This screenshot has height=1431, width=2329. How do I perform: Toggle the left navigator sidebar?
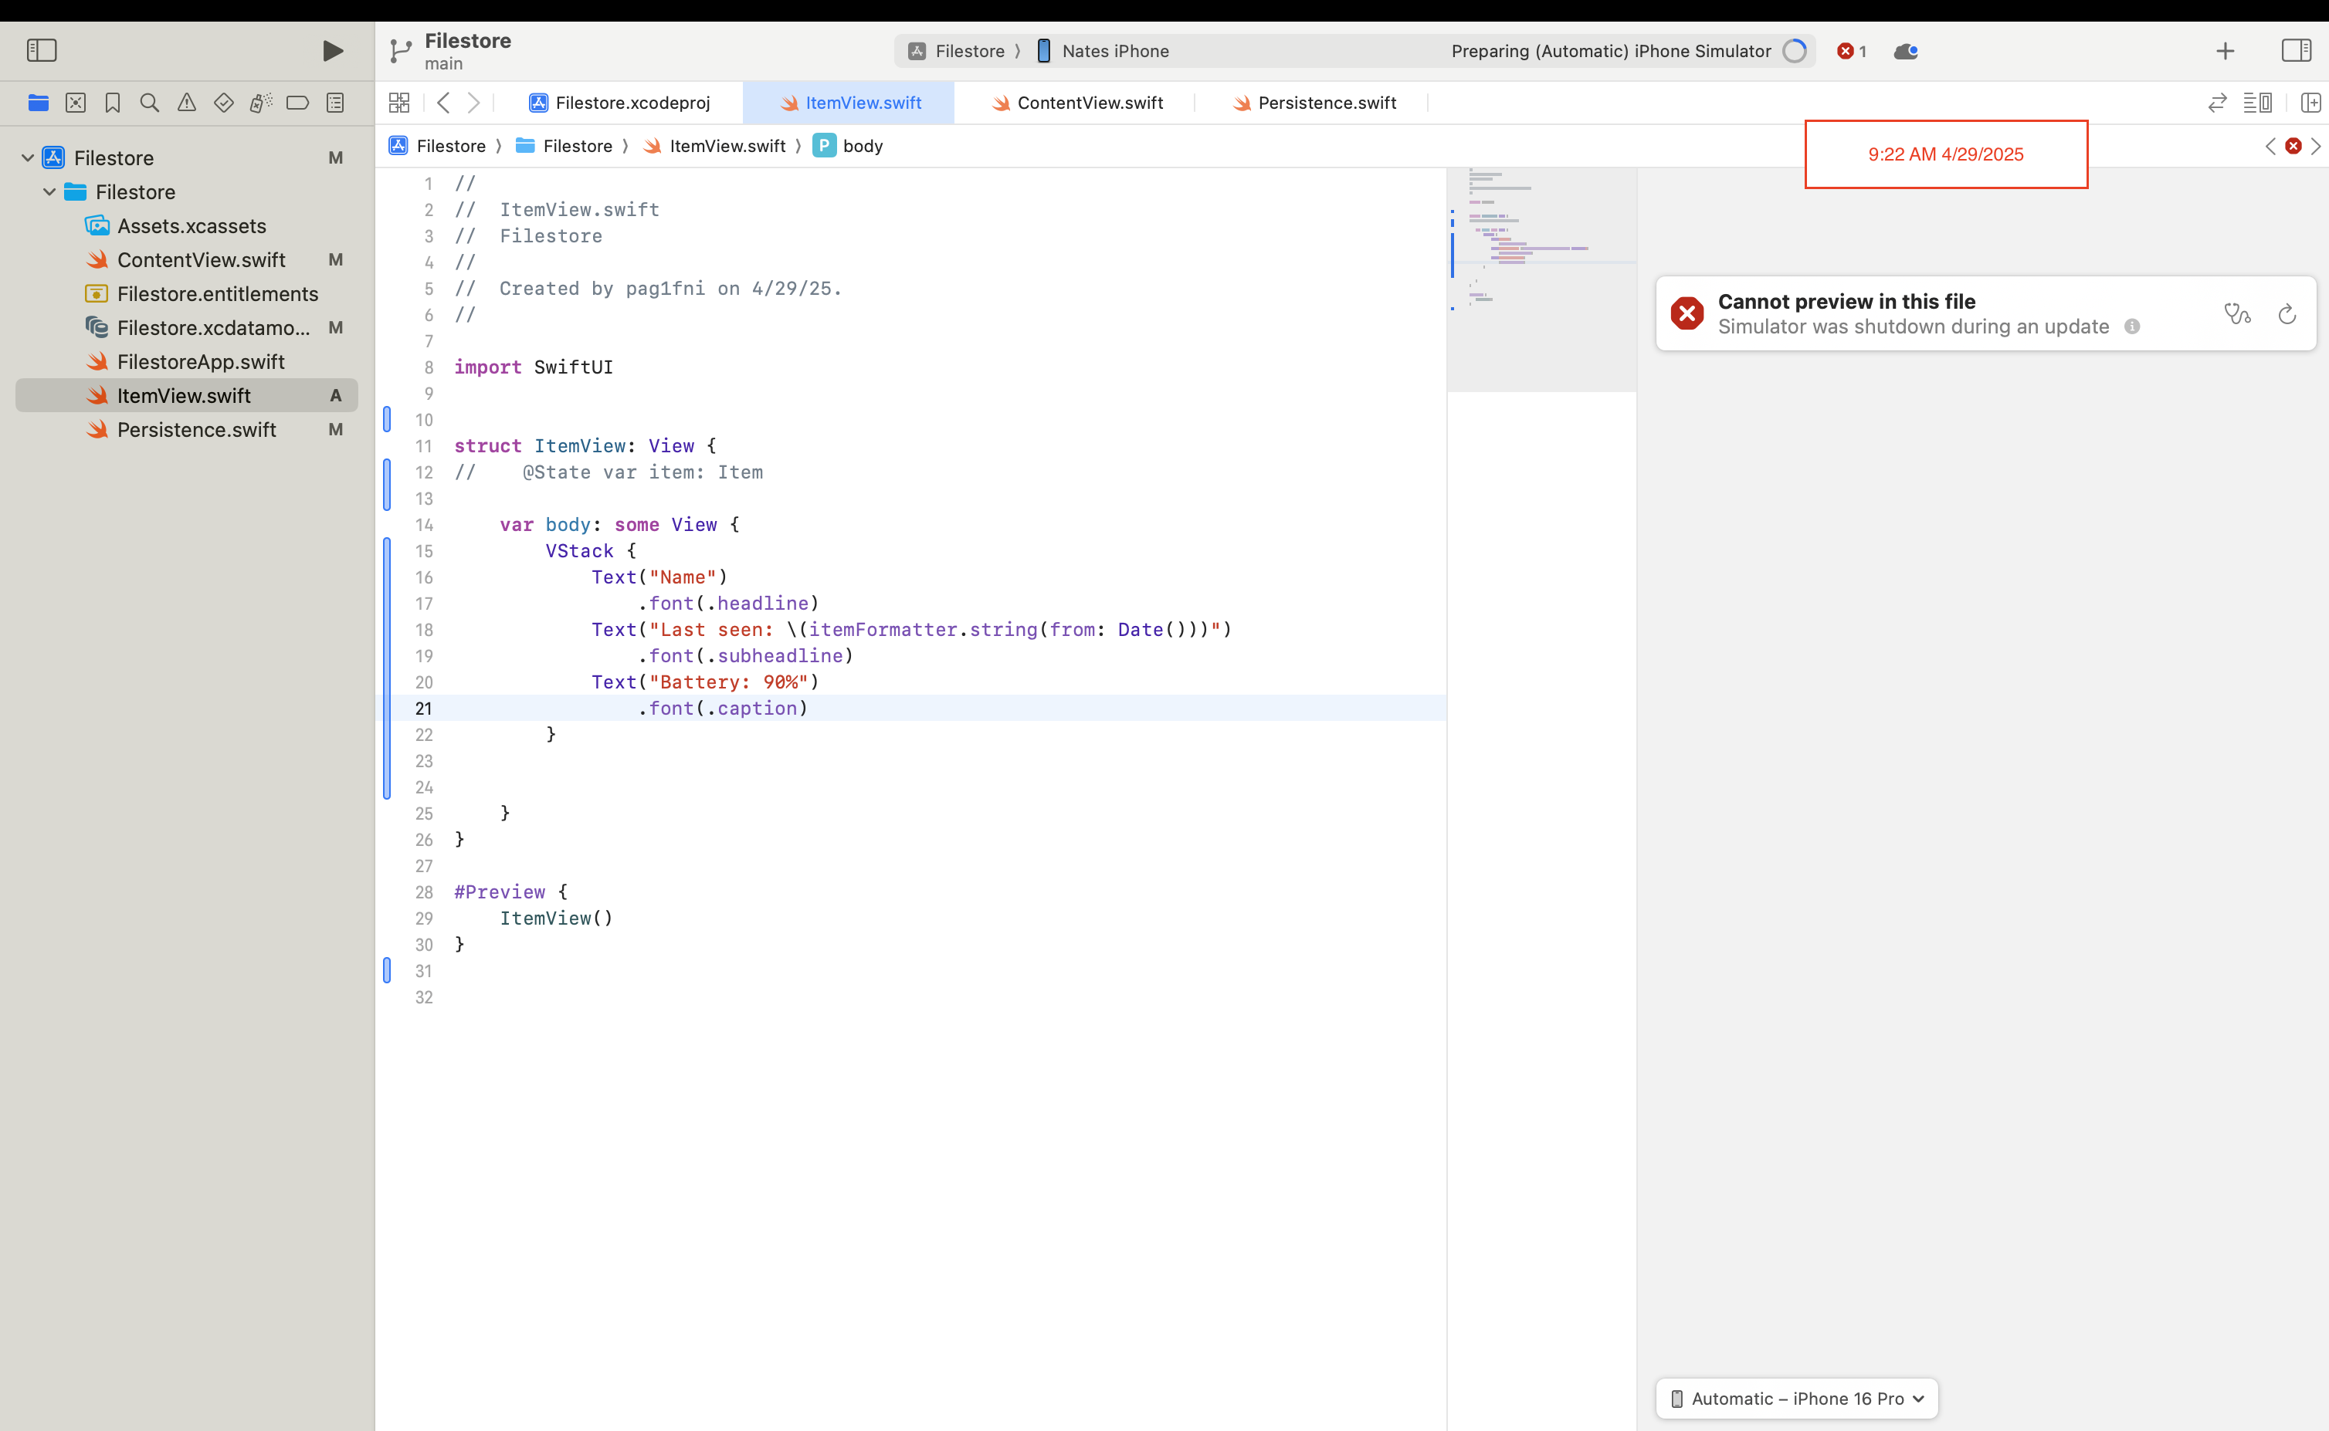click(42, 50)
